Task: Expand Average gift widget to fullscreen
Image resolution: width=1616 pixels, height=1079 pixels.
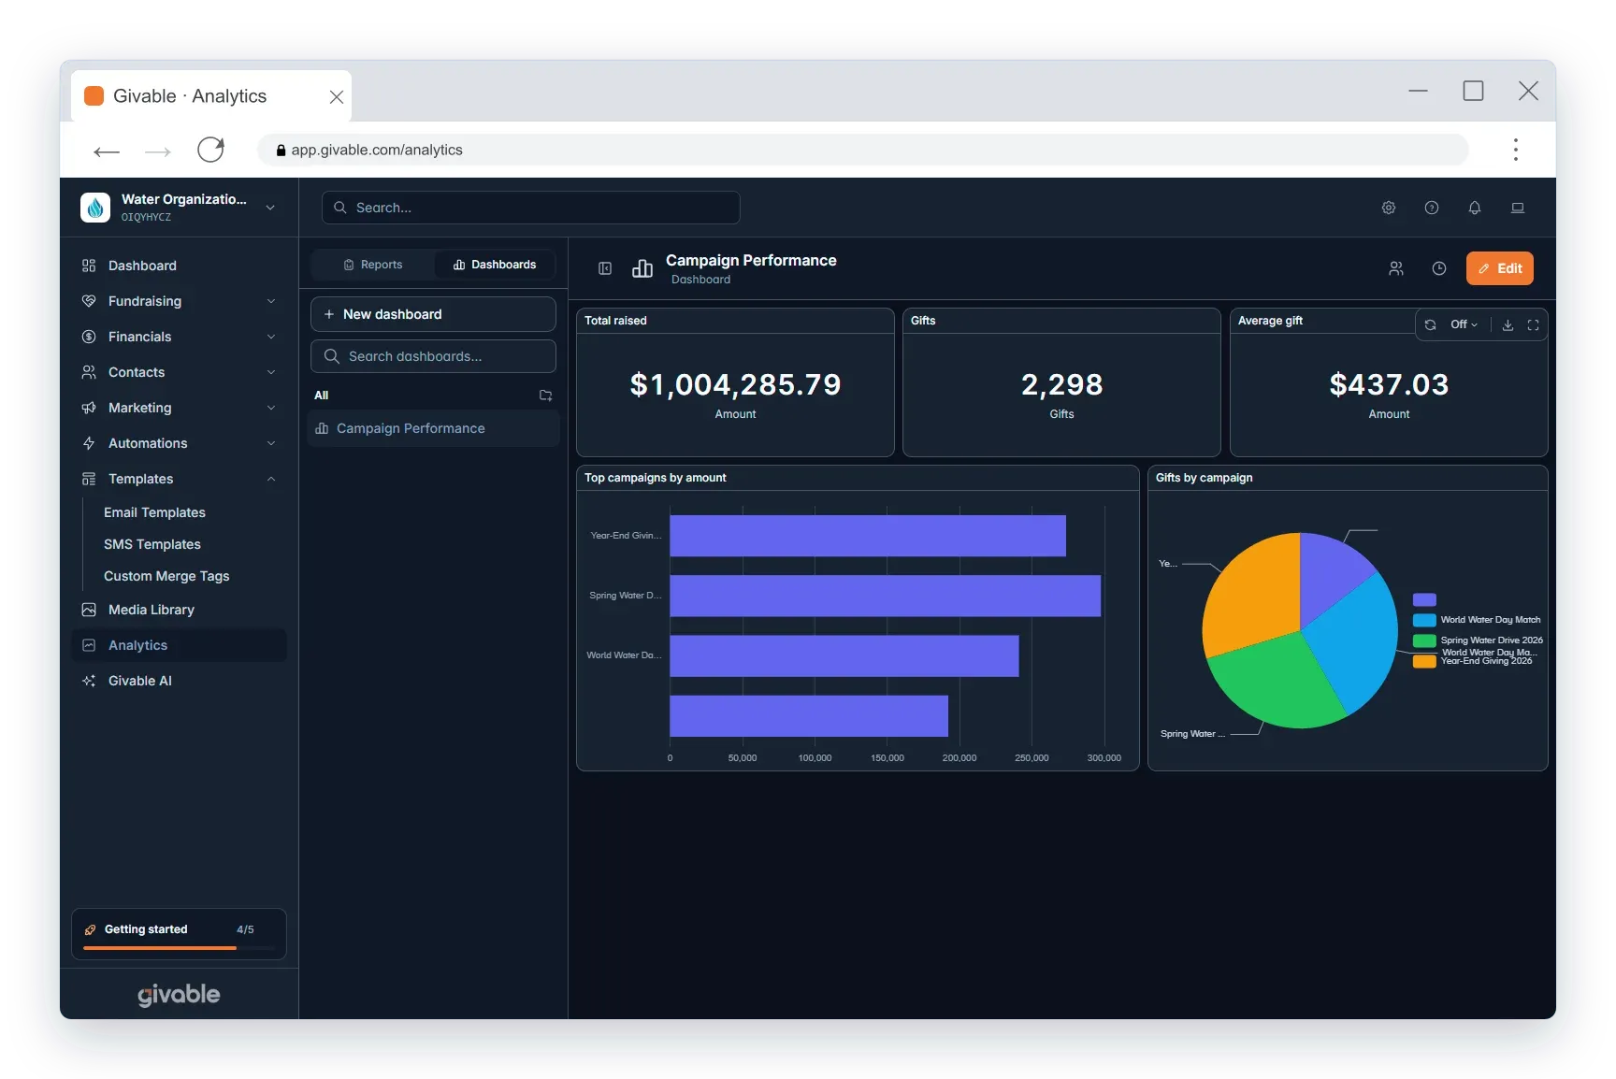Action: click(1533, 324)
